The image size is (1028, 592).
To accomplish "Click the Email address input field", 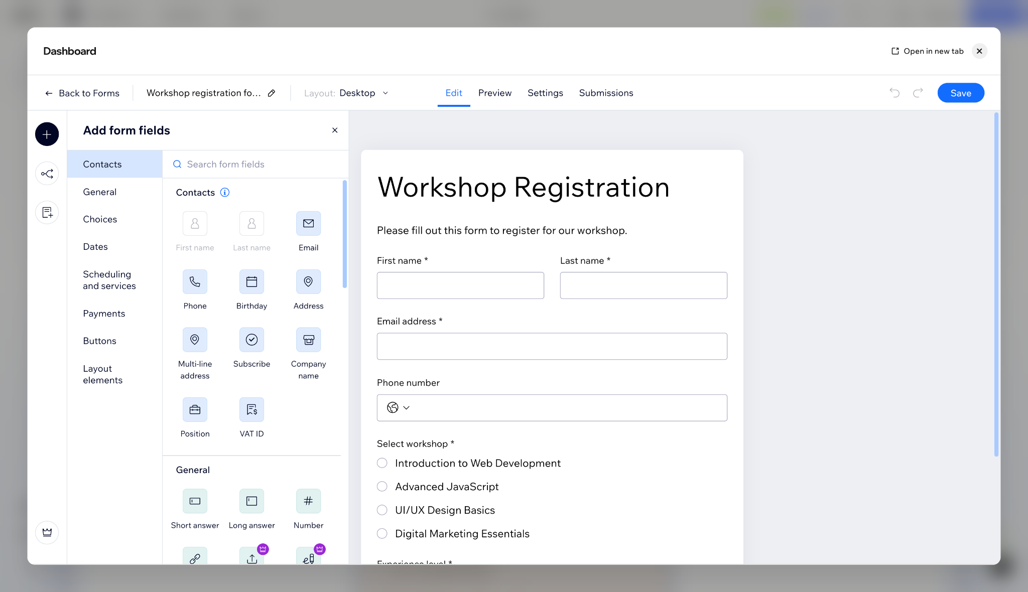I will [552, 346].
